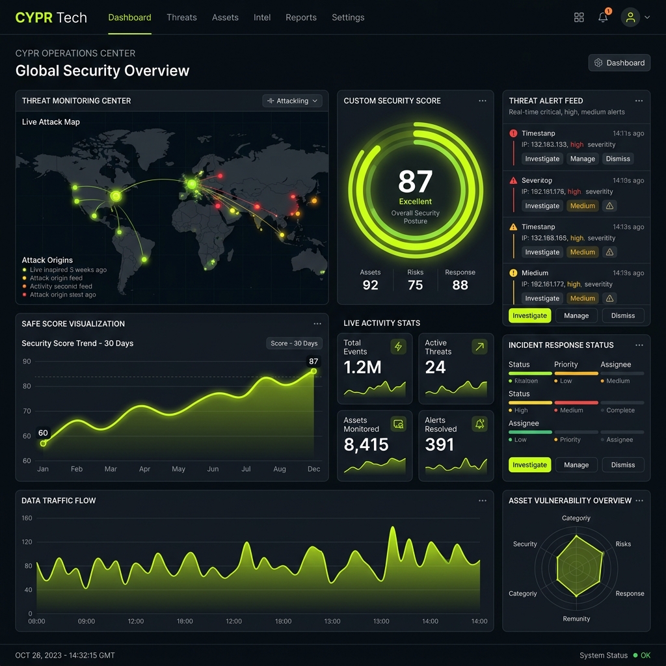The height and width of the screenshot is (666, 666).
Task: Click the red alert icon at 14:11s
Action: click(x=513, y=133)
